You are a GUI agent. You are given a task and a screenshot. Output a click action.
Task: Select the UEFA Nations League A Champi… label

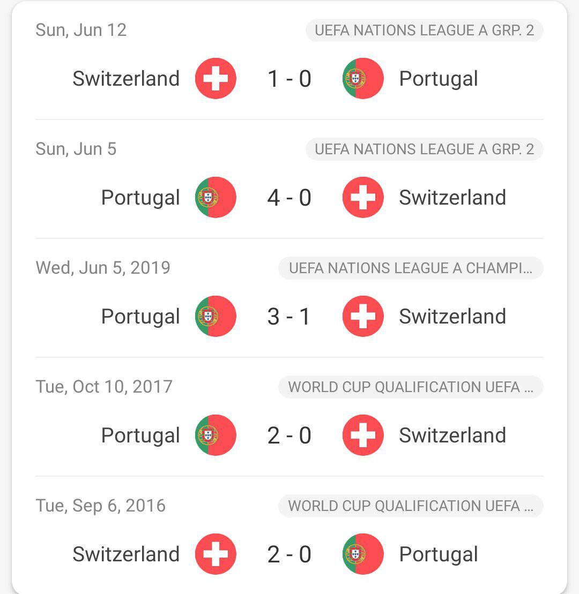point(411,268)
